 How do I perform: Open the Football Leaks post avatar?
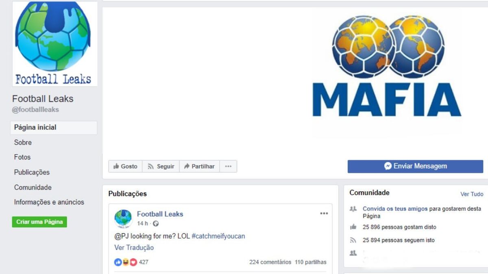click(x=123, y=218)
